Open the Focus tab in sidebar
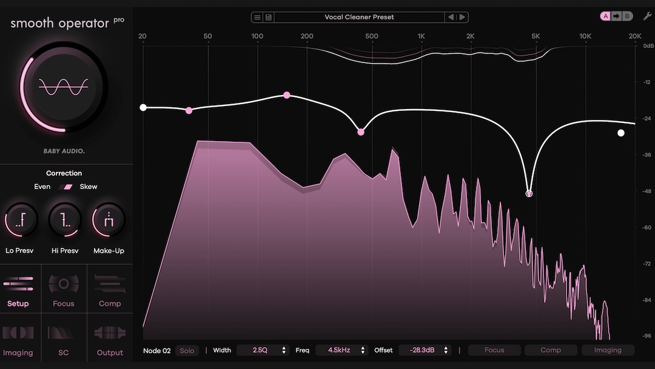655x369 pixels. [x=64, y=289]
